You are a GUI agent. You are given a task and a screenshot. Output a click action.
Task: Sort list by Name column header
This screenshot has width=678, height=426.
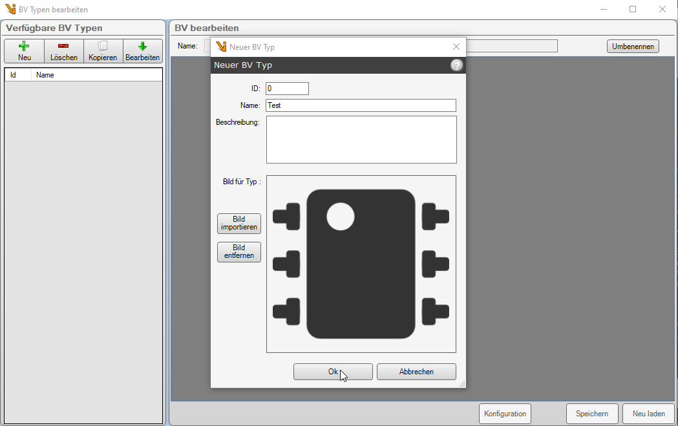(97, 75)
